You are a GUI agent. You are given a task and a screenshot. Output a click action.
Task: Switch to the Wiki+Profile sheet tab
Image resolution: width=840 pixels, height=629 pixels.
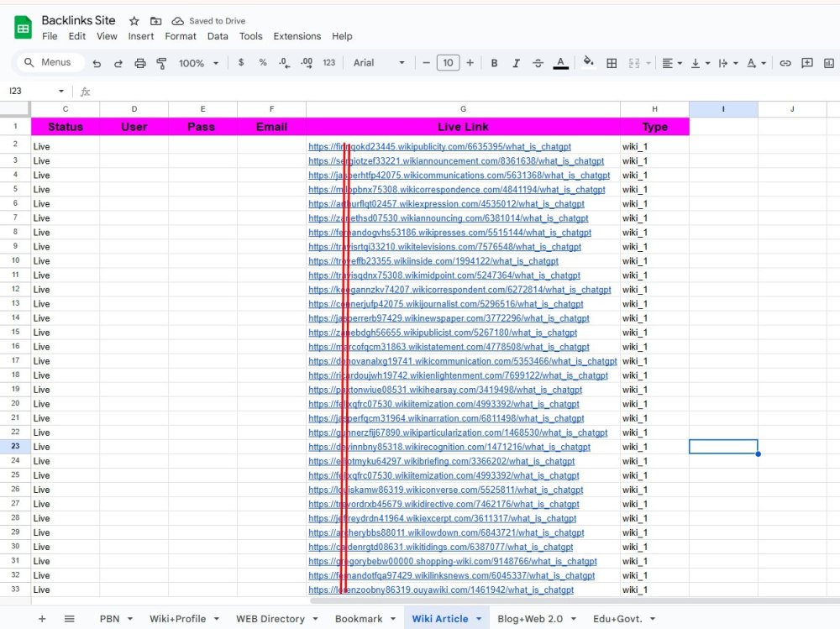coord(177,619)
